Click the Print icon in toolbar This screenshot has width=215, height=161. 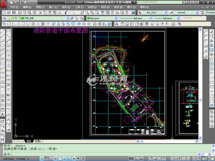pos(20,13)
